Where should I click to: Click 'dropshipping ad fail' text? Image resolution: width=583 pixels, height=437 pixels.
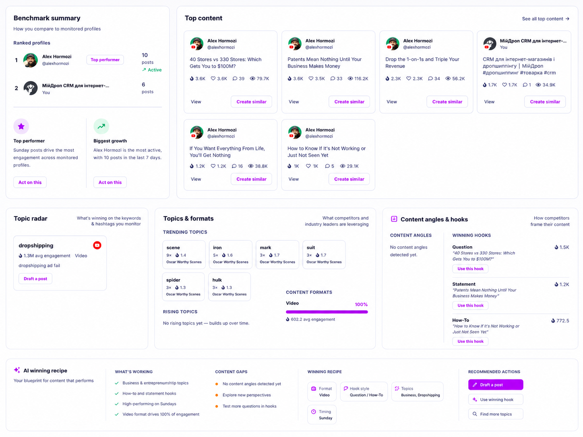coord(39,266)
